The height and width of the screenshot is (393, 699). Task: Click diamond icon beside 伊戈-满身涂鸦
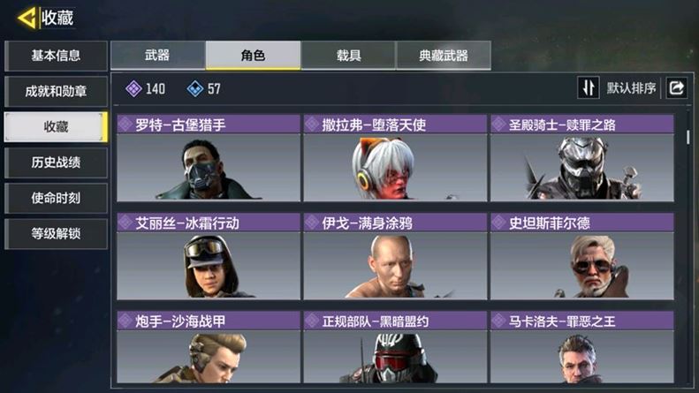click(312, 223)
